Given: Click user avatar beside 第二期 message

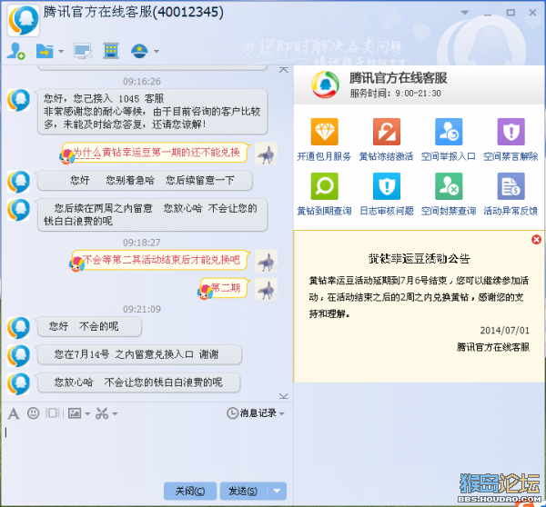Looking at the screenshot, I should [266, 289].
